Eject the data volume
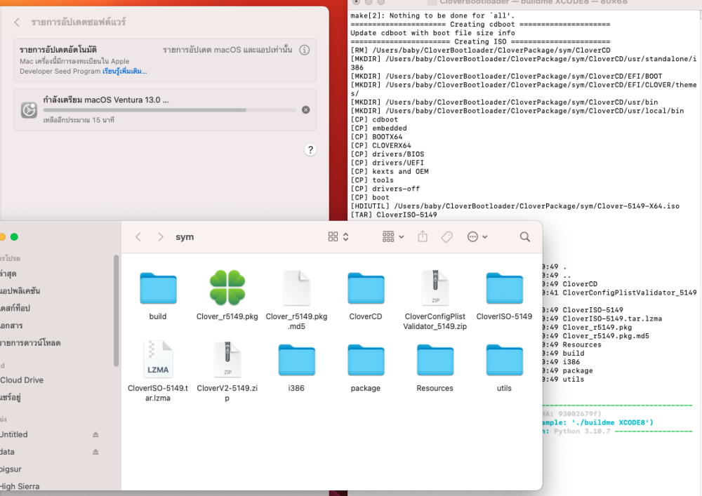 (95, 453)
